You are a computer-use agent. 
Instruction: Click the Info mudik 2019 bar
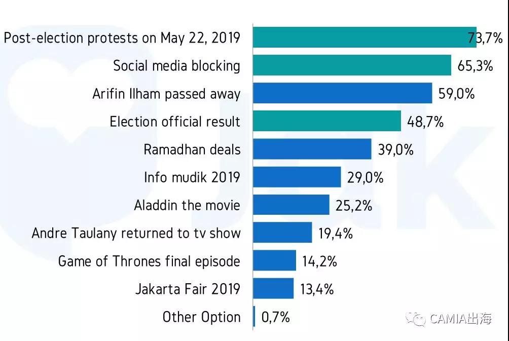click(x=297, y=177)
